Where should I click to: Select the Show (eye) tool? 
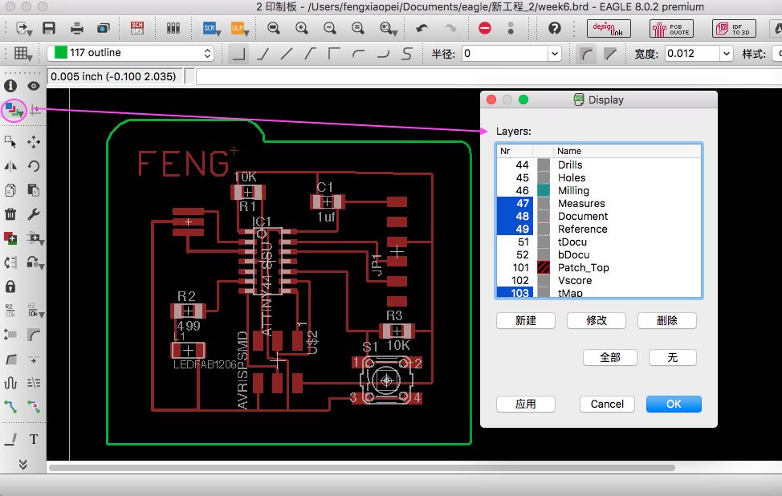point(34,86)
